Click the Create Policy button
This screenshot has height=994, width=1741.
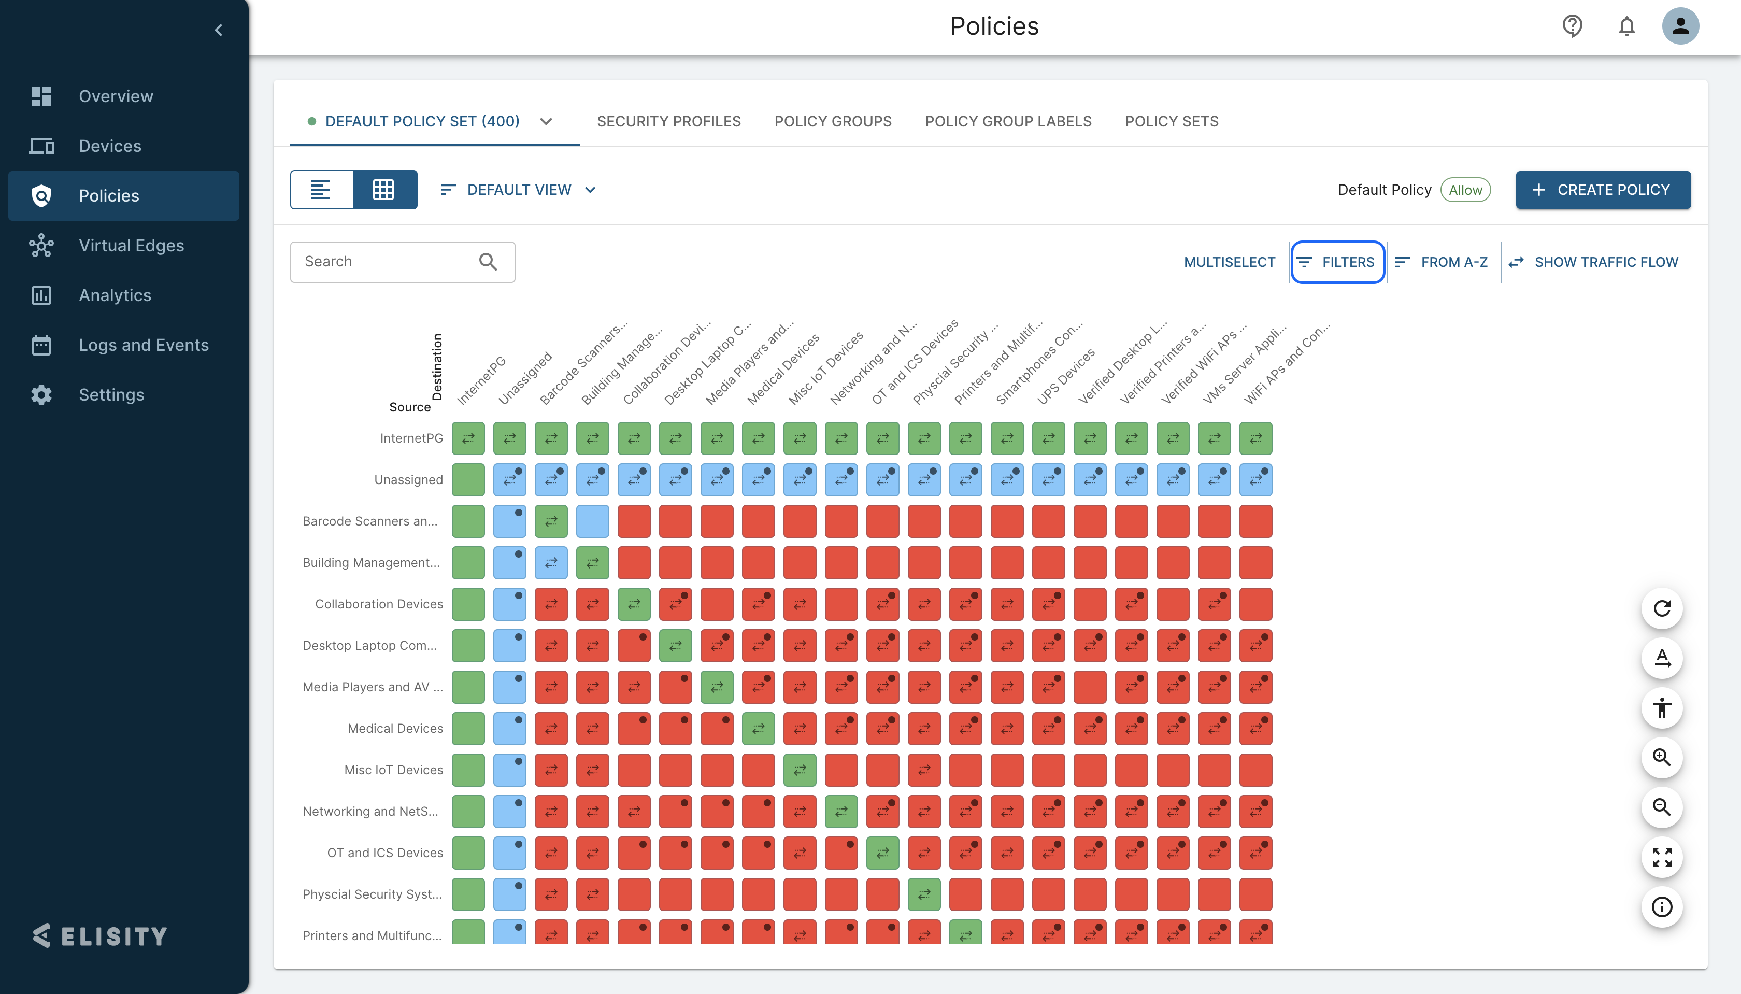tap(1603, 190)
